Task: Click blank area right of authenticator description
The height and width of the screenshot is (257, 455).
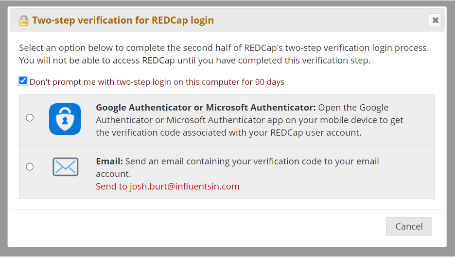Action: click(420, 120)
